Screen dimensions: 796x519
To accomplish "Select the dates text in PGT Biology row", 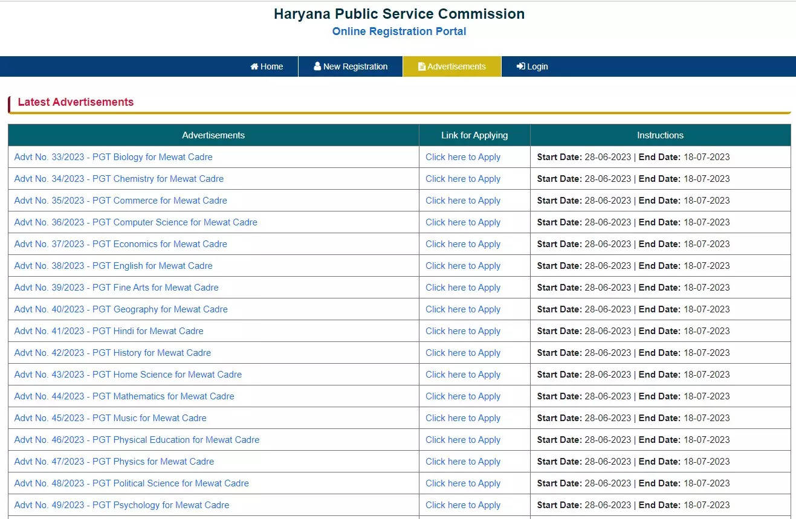I will [633, 157].
